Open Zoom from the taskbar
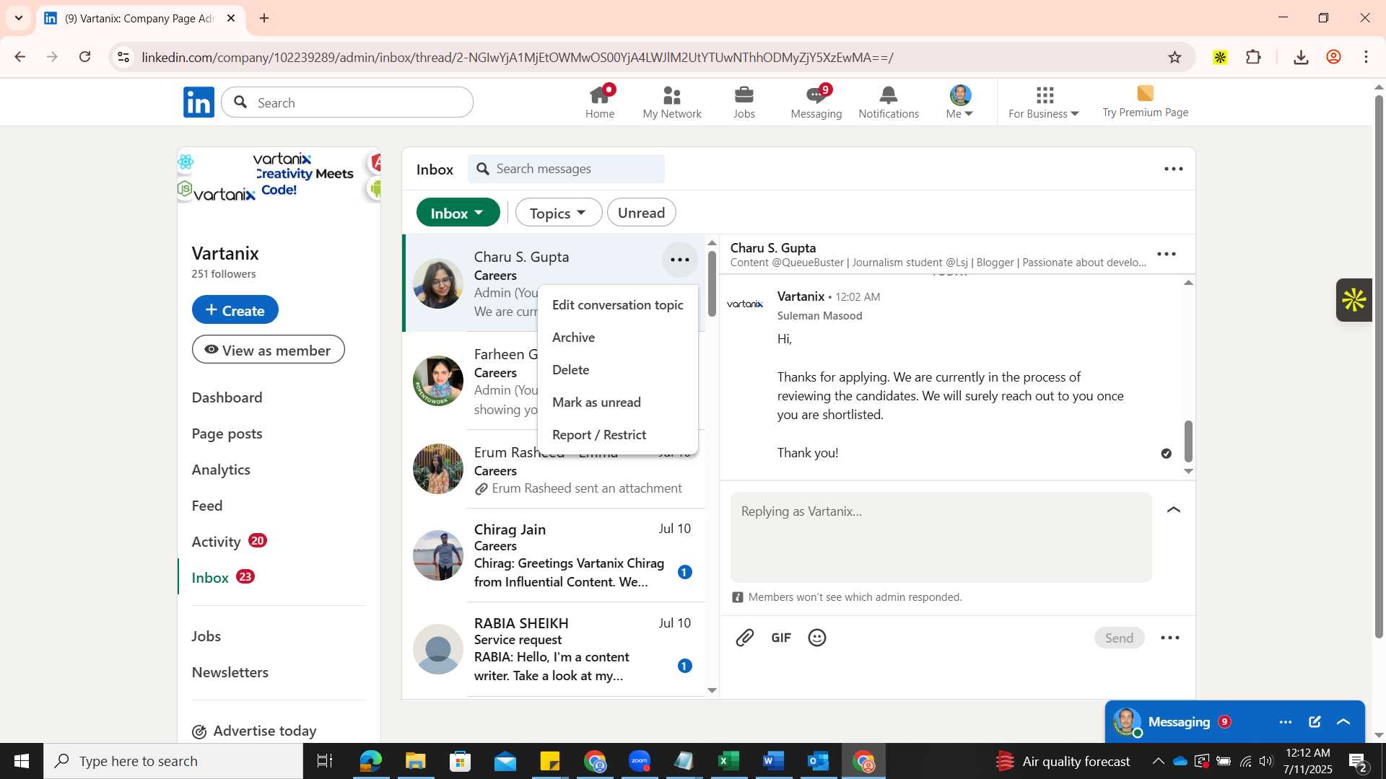The height and width of the screenshot is (779, 1386). click(640, 761)
